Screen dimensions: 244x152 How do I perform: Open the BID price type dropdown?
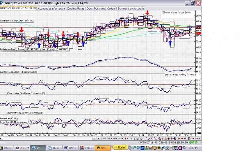pos(121,138)
